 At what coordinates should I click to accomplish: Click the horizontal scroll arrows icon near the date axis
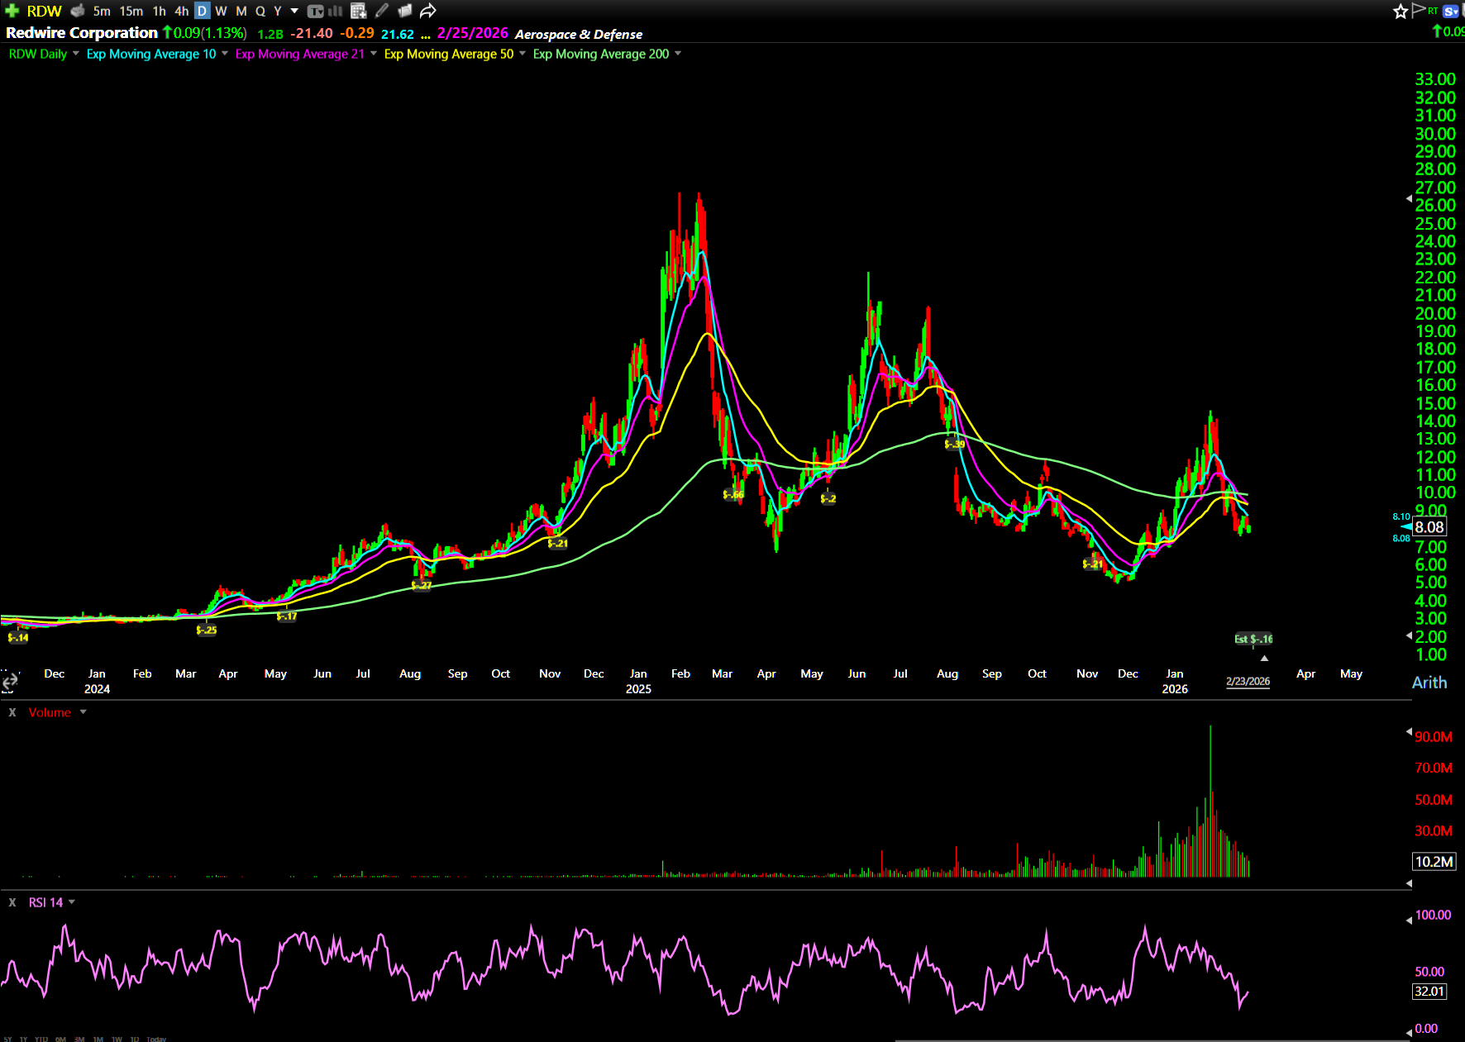[x=9, y=682]
